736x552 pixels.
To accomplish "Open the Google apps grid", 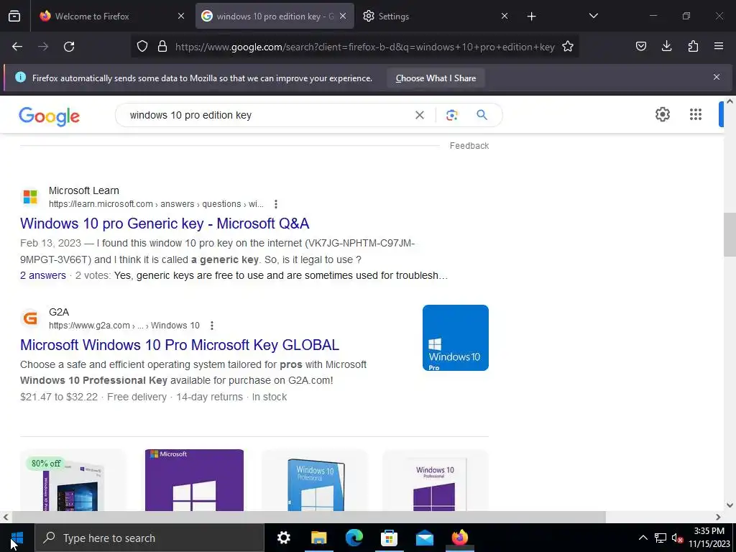I will click(x=696, y=114).
